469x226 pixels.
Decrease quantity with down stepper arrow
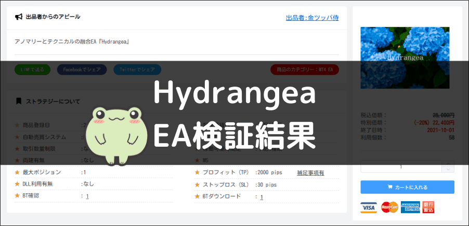tap(448, 169)
